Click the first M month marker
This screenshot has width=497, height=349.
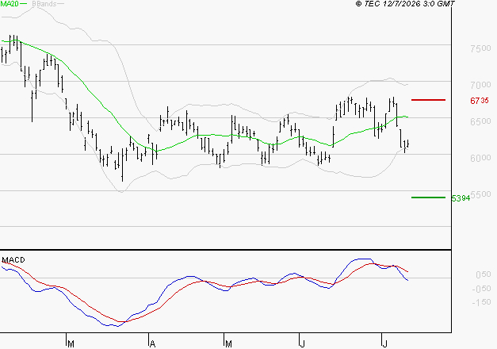[71, 343]
